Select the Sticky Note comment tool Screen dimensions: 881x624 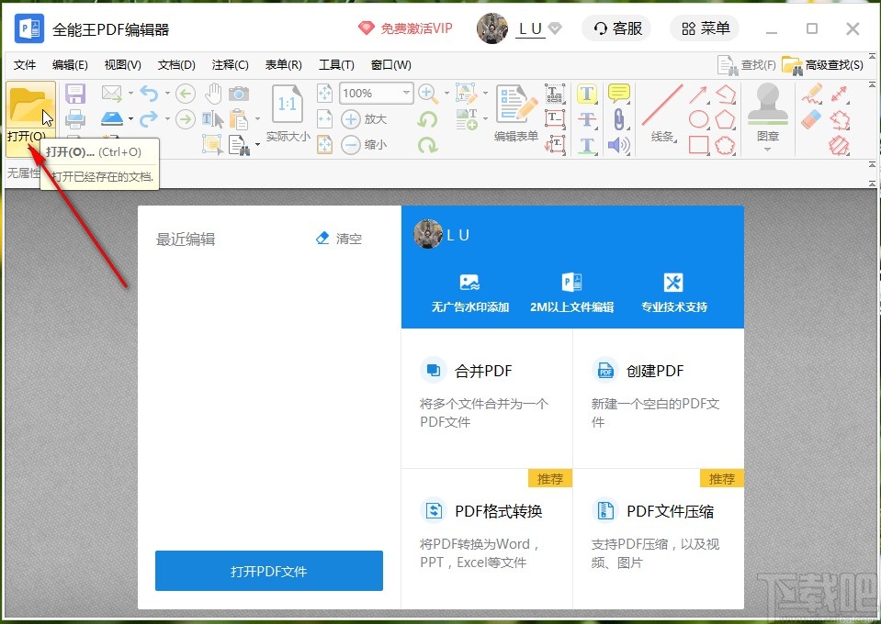click(618, 94)
